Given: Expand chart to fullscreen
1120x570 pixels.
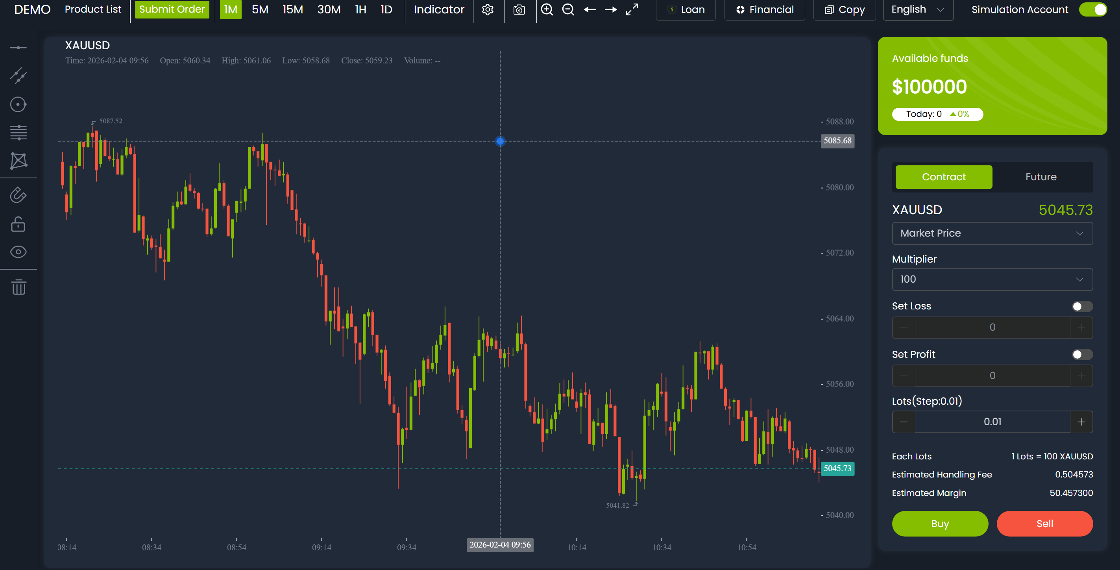Looking at the screenshot, I should click(x=632, y=9).
